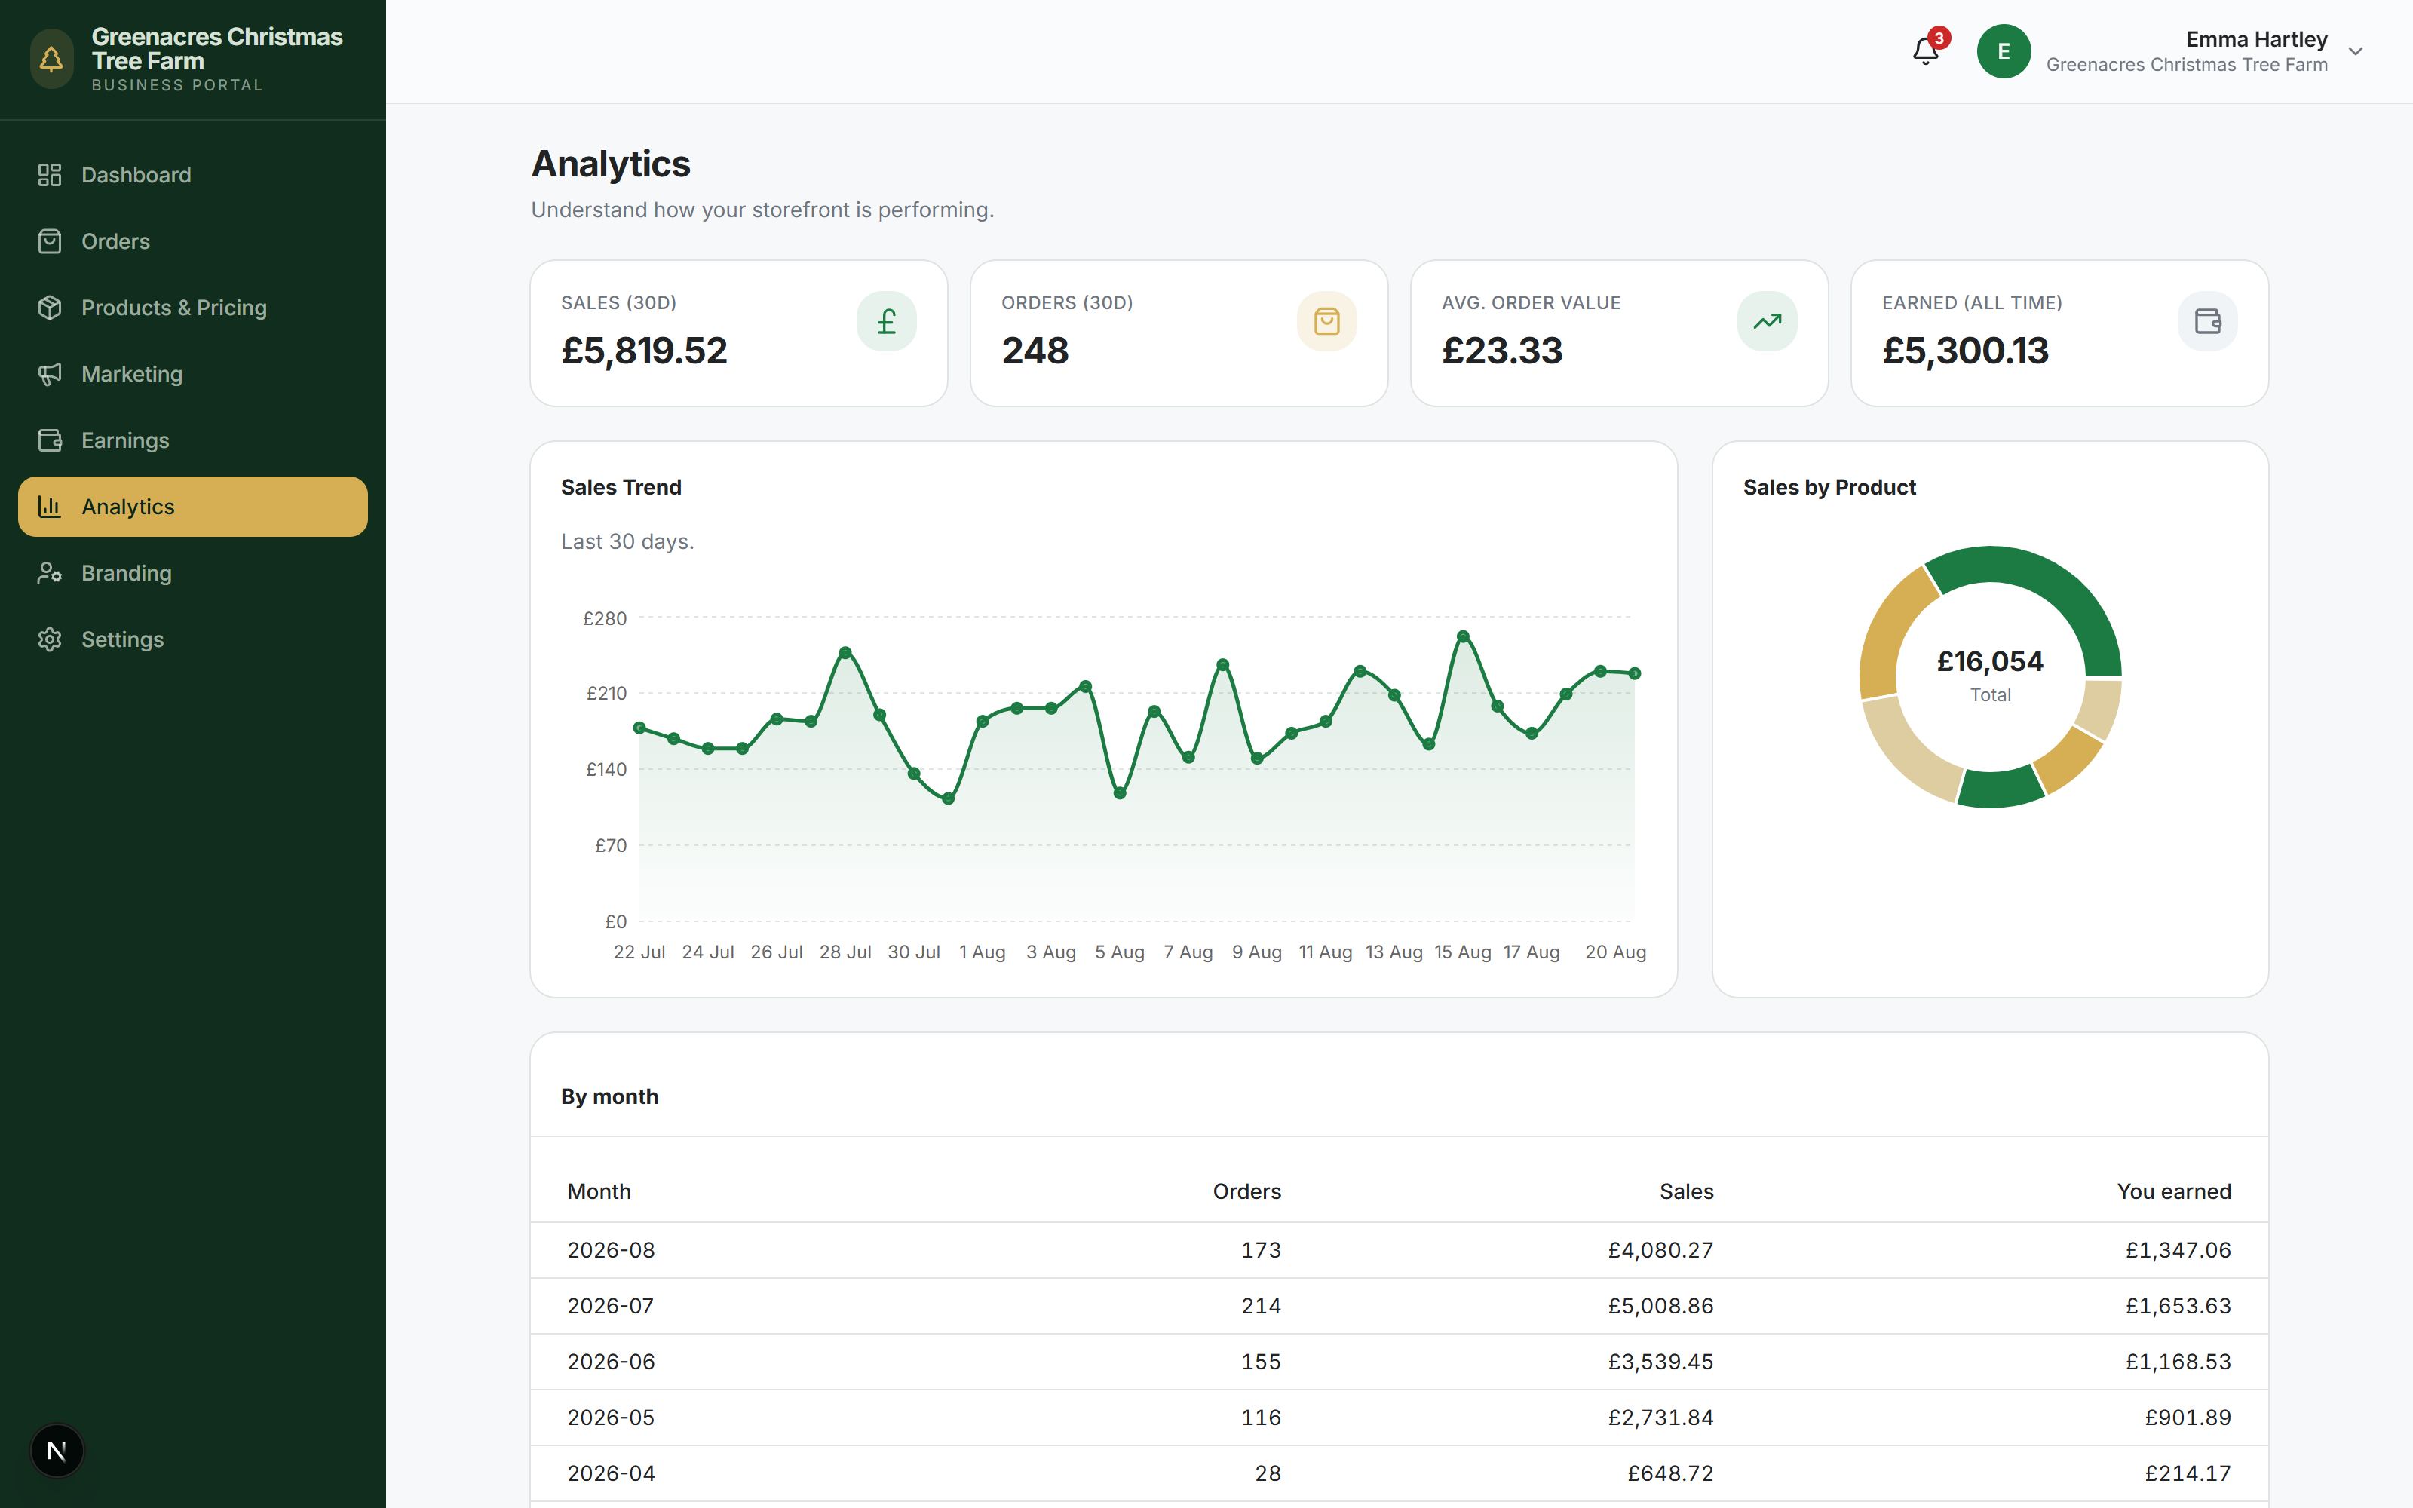Click the Branding user-cog icon
2413x1508 pixels.
click(x=50, y=572)
